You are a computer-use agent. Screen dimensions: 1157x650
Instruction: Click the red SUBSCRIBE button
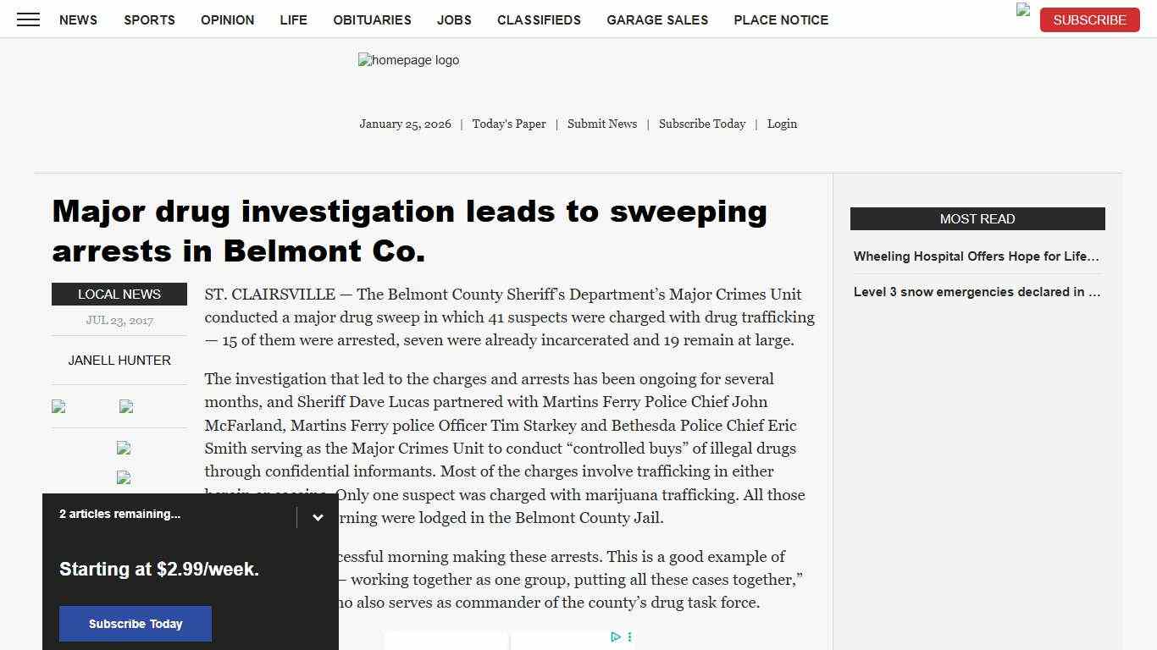pos(1089,19)
